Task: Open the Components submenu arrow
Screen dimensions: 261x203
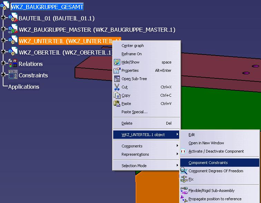Action: (x=177, y=146)
